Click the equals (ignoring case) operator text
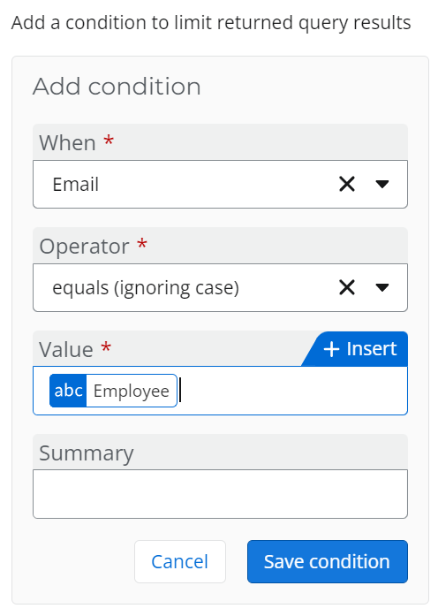The height and width of the screenshot is (616, 438). tap(146, 288)
